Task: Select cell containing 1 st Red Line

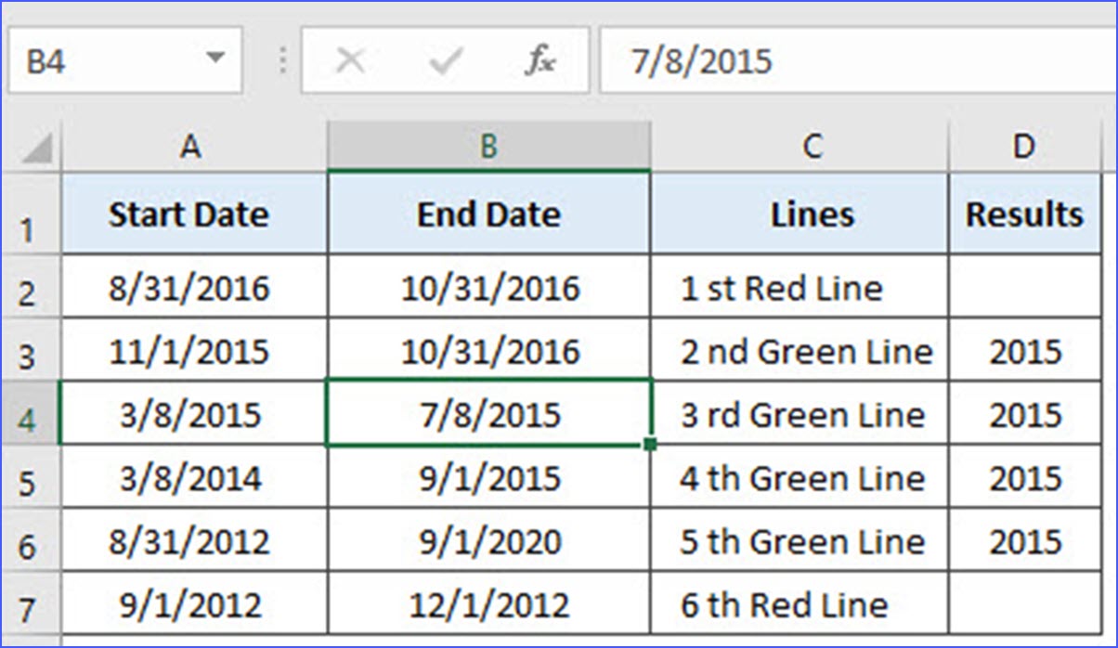Action: point(812,288)
